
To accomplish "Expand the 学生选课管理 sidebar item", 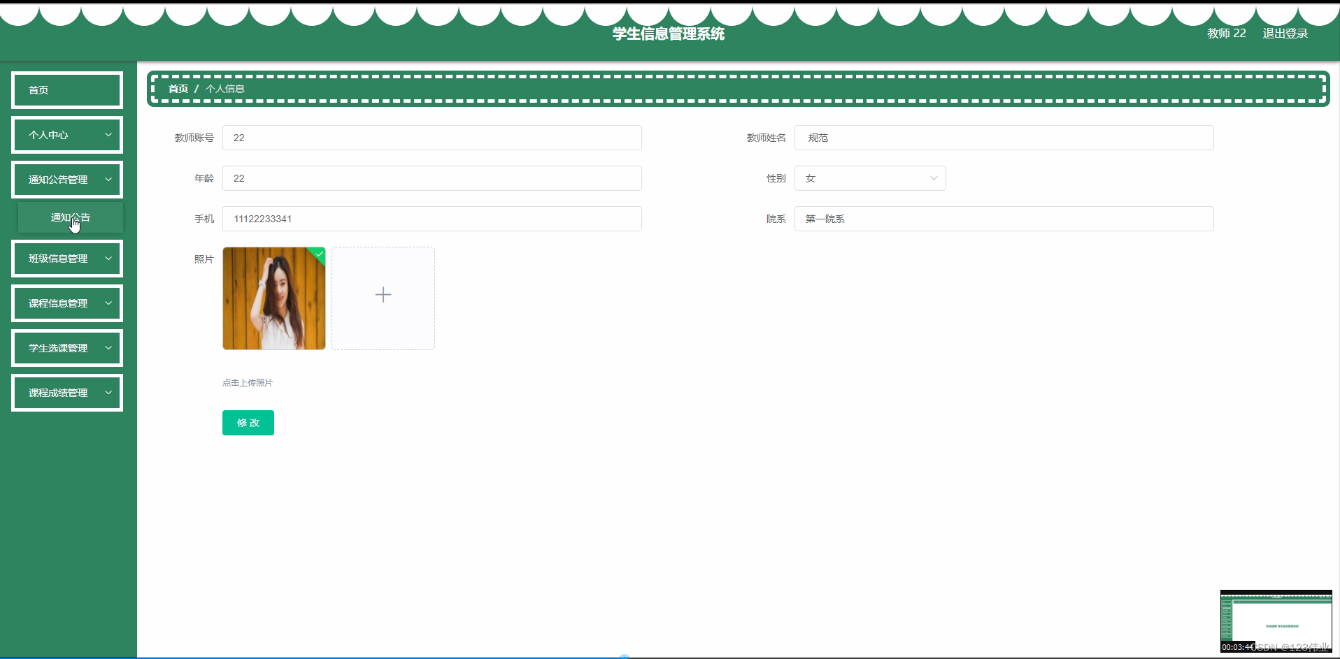I will pos(66,347).
